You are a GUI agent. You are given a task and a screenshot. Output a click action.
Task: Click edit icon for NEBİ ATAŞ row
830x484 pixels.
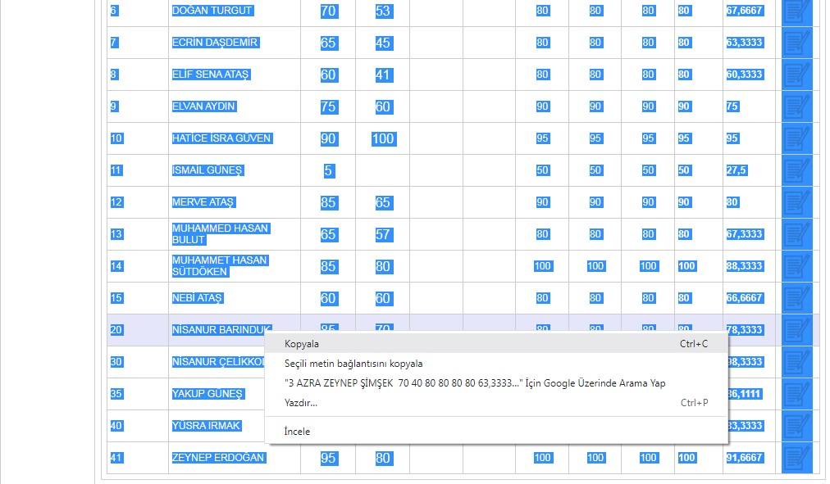pos(796,298)
